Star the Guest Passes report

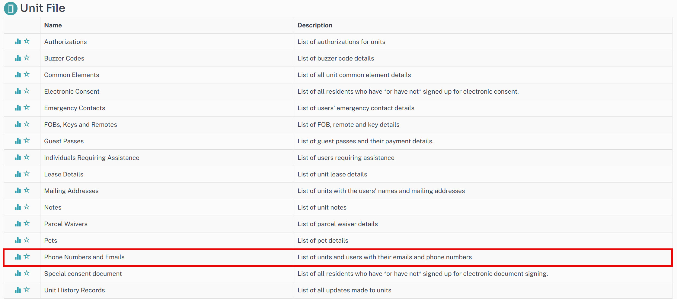[x=27, y=141]
